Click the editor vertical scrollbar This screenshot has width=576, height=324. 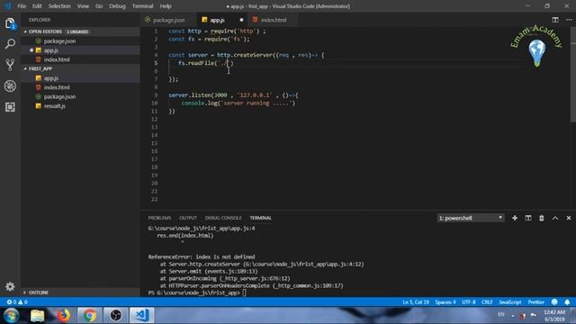573,76
